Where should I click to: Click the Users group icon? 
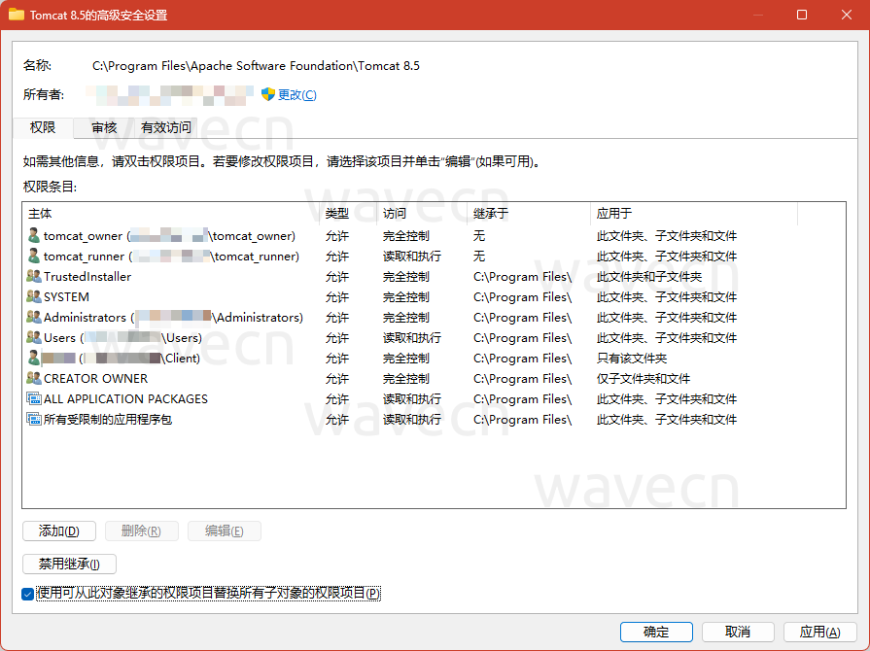tap(34, 338)
